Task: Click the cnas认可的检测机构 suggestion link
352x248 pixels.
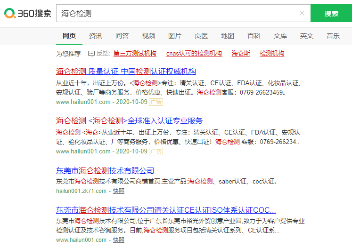Action: (x=194, y=54)
